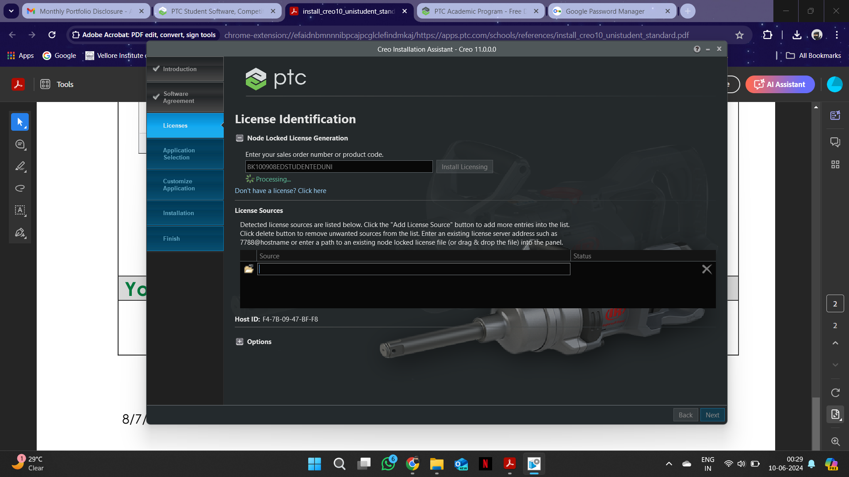The image size is (849, 477).
Task: Toggle the installer help question mark
Action: 697,49
